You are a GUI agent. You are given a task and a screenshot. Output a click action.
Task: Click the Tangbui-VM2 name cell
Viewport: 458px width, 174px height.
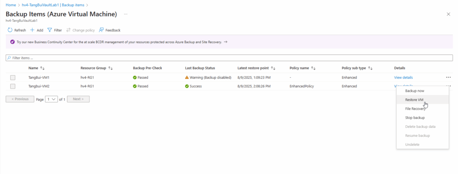(x=39, y=86)
